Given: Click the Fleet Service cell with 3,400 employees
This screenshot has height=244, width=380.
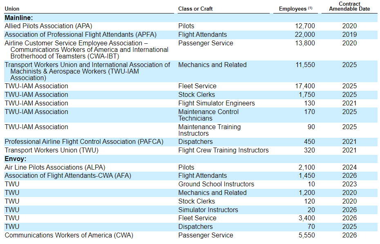Looking at the screenshot, I should pos(197,218).
